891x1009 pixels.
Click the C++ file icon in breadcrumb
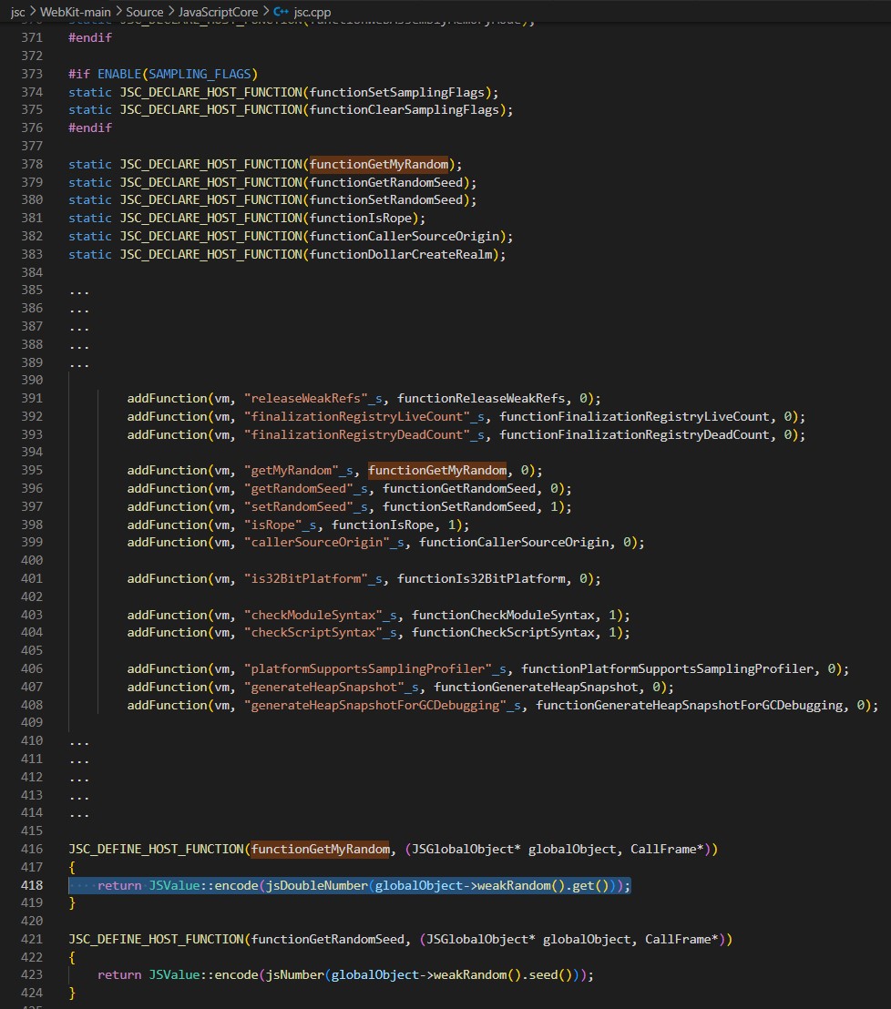[x=281, y=12]
